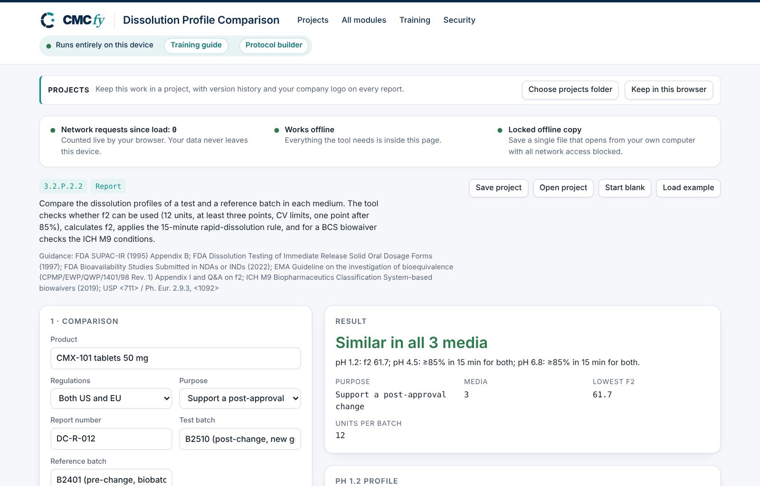Click the Report tag

click(108, 186)
